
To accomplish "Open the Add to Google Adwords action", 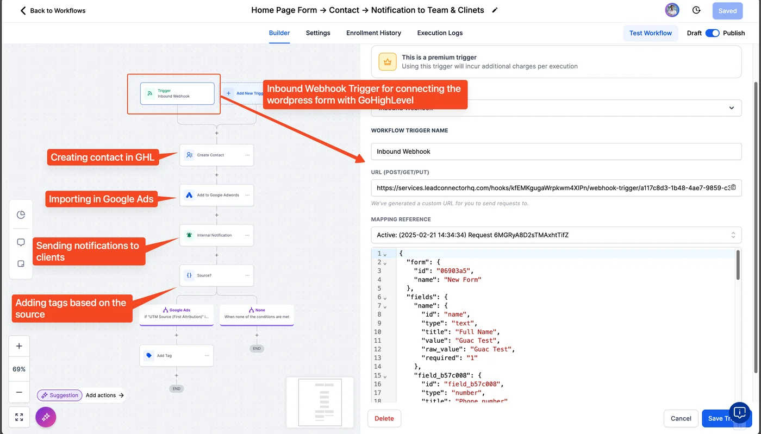I will tap(216, 195).
